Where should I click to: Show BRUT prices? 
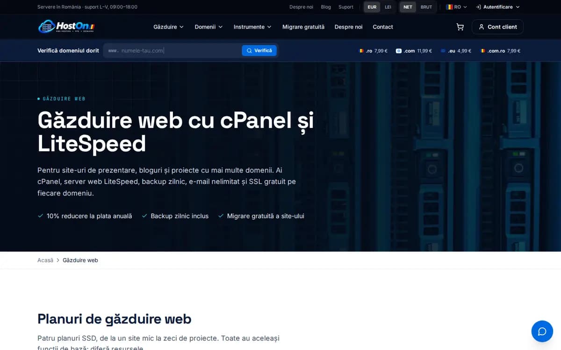point(426,7)
